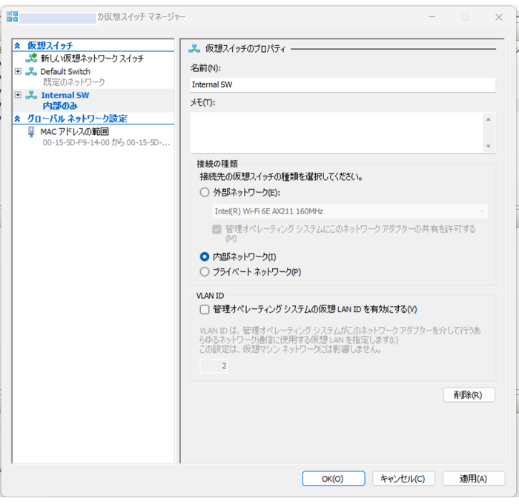Click the Default Switch network icon

pyautogui.click(x=31, y=71)
